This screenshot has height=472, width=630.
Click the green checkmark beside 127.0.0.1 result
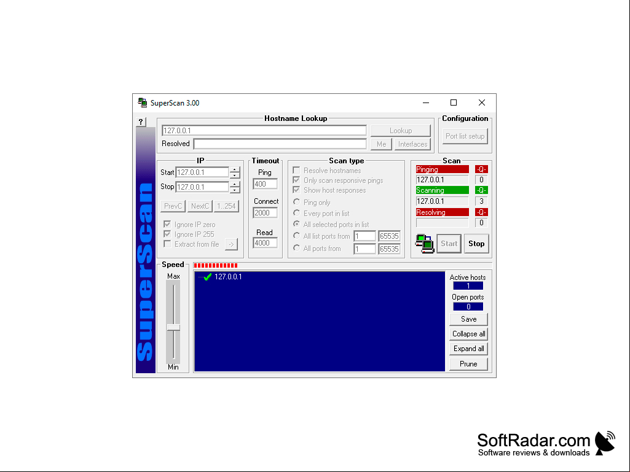[x=208, y=277]
